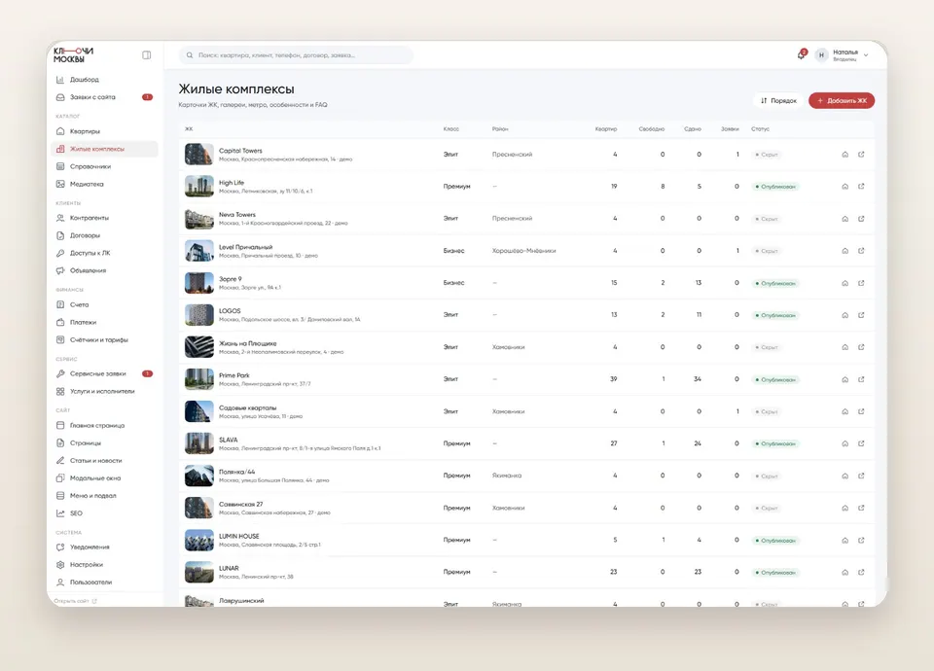Click the High Life building thumbnail
Screen dimensions: 934x671
[x=198, y=187]
